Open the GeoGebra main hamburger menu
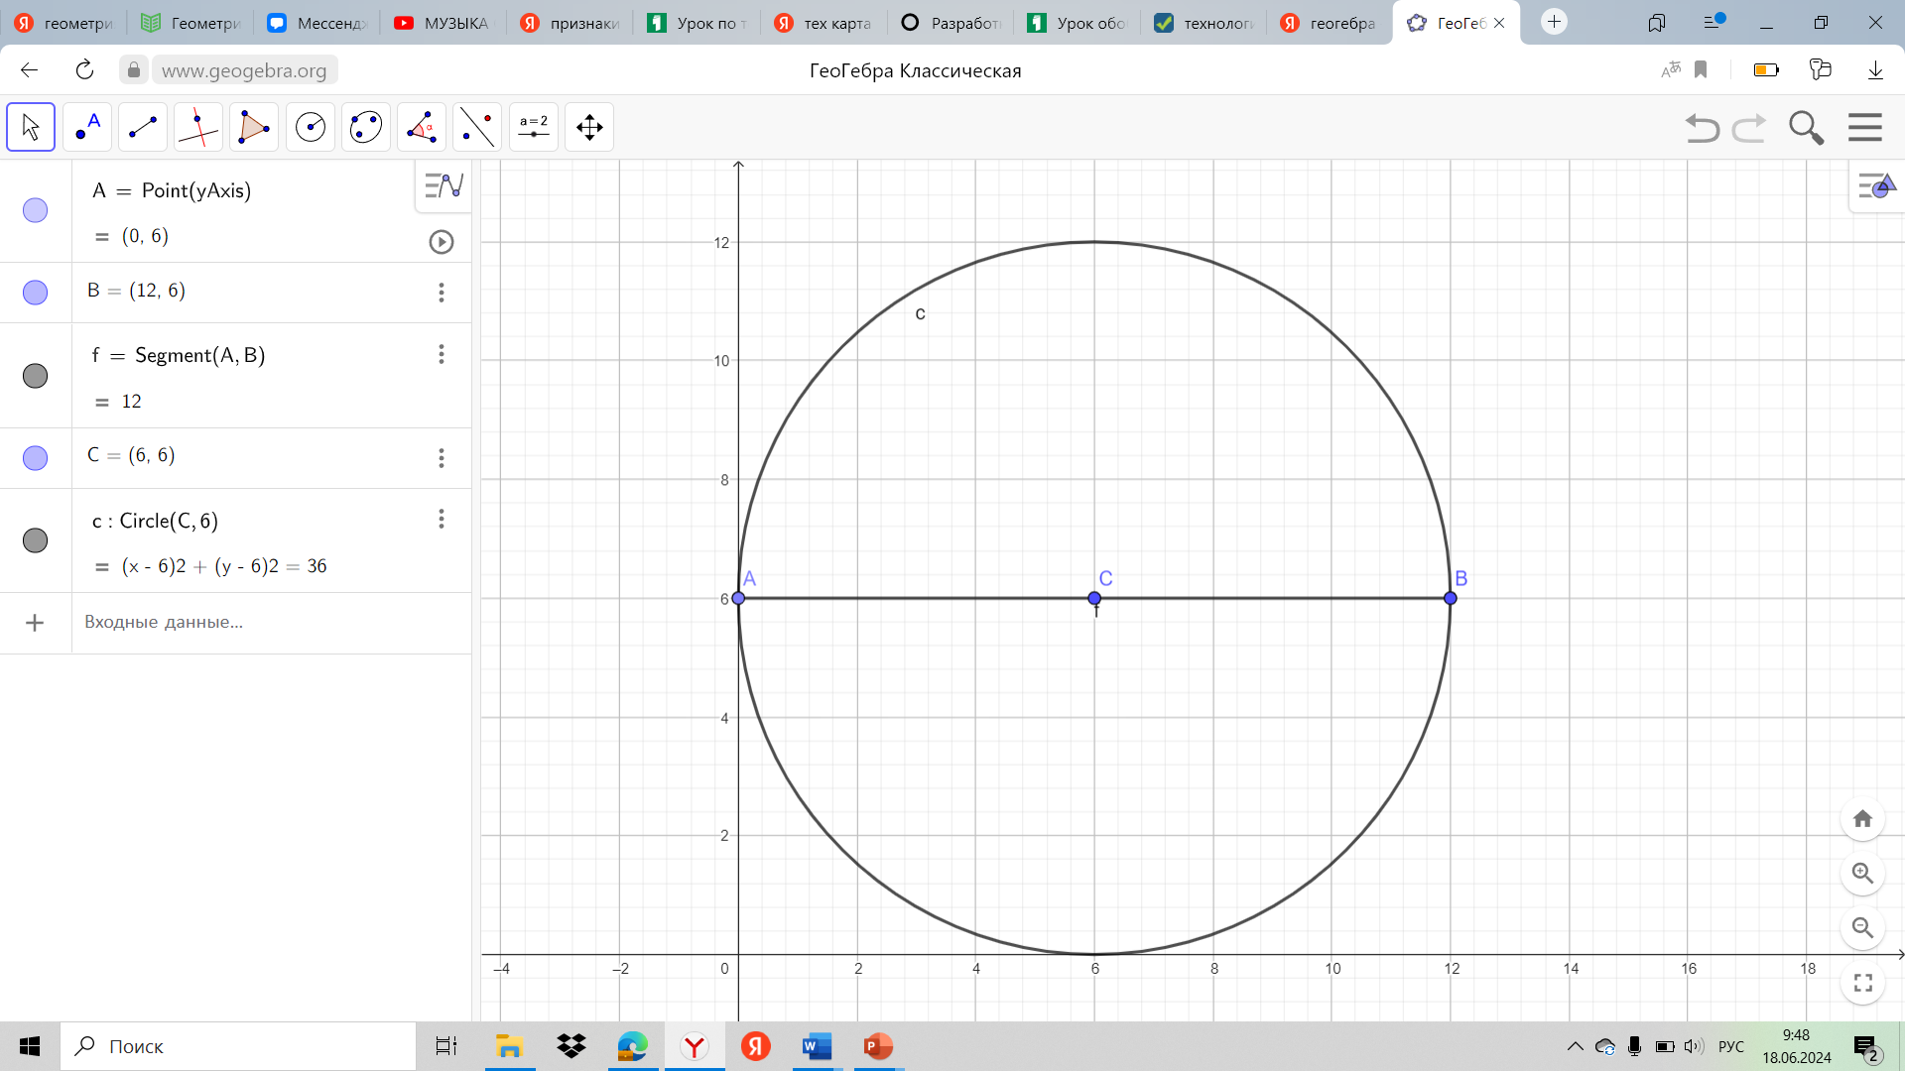This screenshot has width=1905, height=1071. click(x=1865, y=127)
